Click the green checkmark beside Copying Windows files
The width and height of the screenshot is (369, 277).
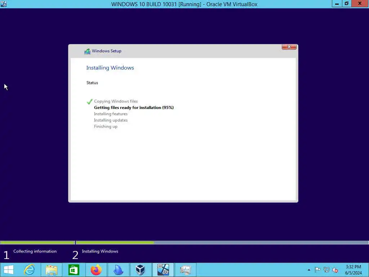[x=89, y=101]
